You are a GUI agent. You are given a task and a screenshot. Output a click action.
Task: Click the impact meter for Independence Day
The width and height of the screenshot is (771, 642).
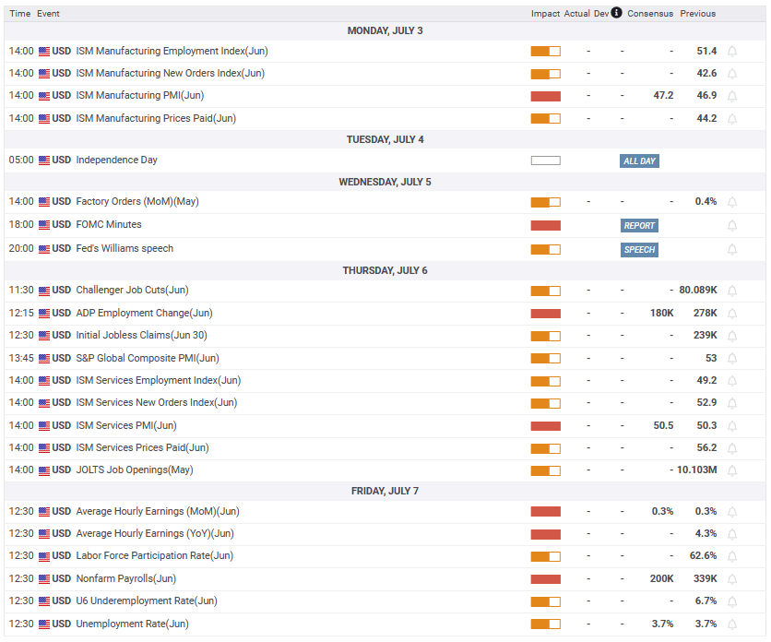point(545,159)
